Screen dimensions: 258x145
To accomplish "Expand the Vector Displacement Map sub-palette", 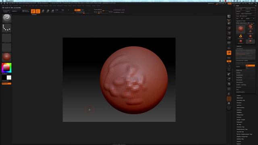I will [244, 134].
